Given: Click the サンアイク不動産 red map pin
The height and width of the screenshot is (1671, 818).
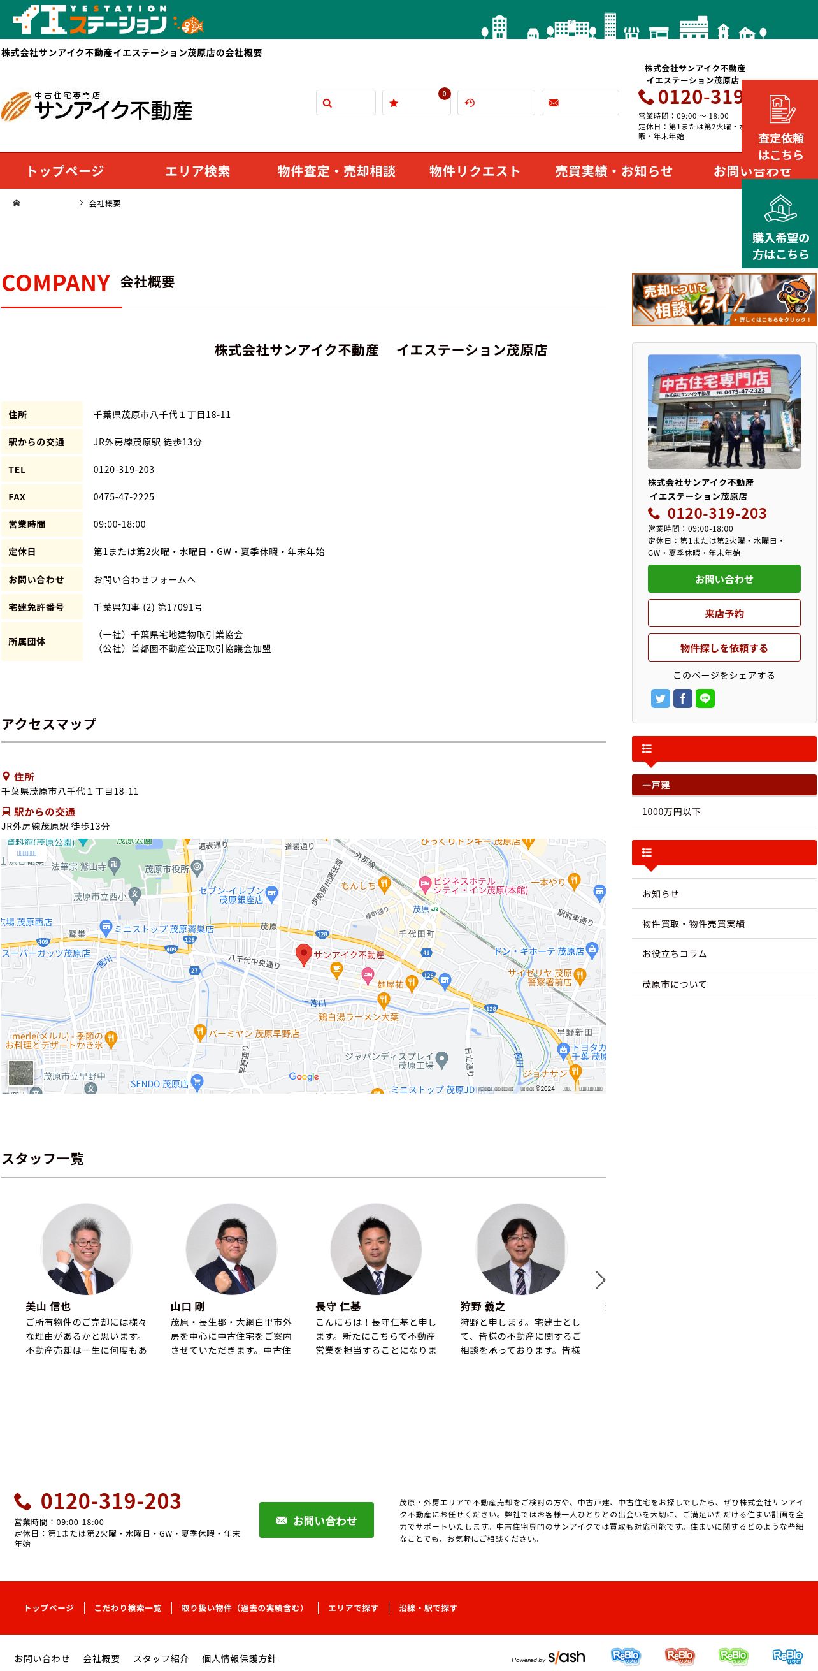Looking at the screenshot, I should pyautogui.click(x=303, y=955).
